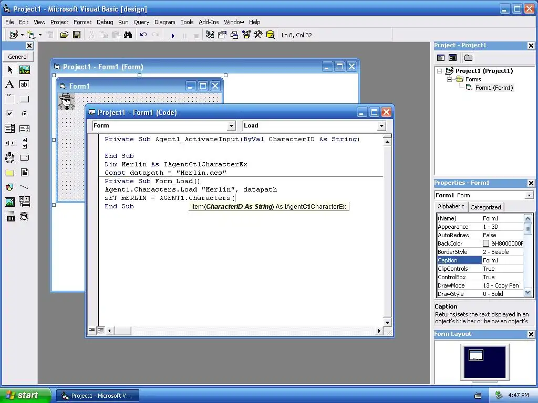Choose the CommandButton control in the toolbox

click(x=24, y=99)
